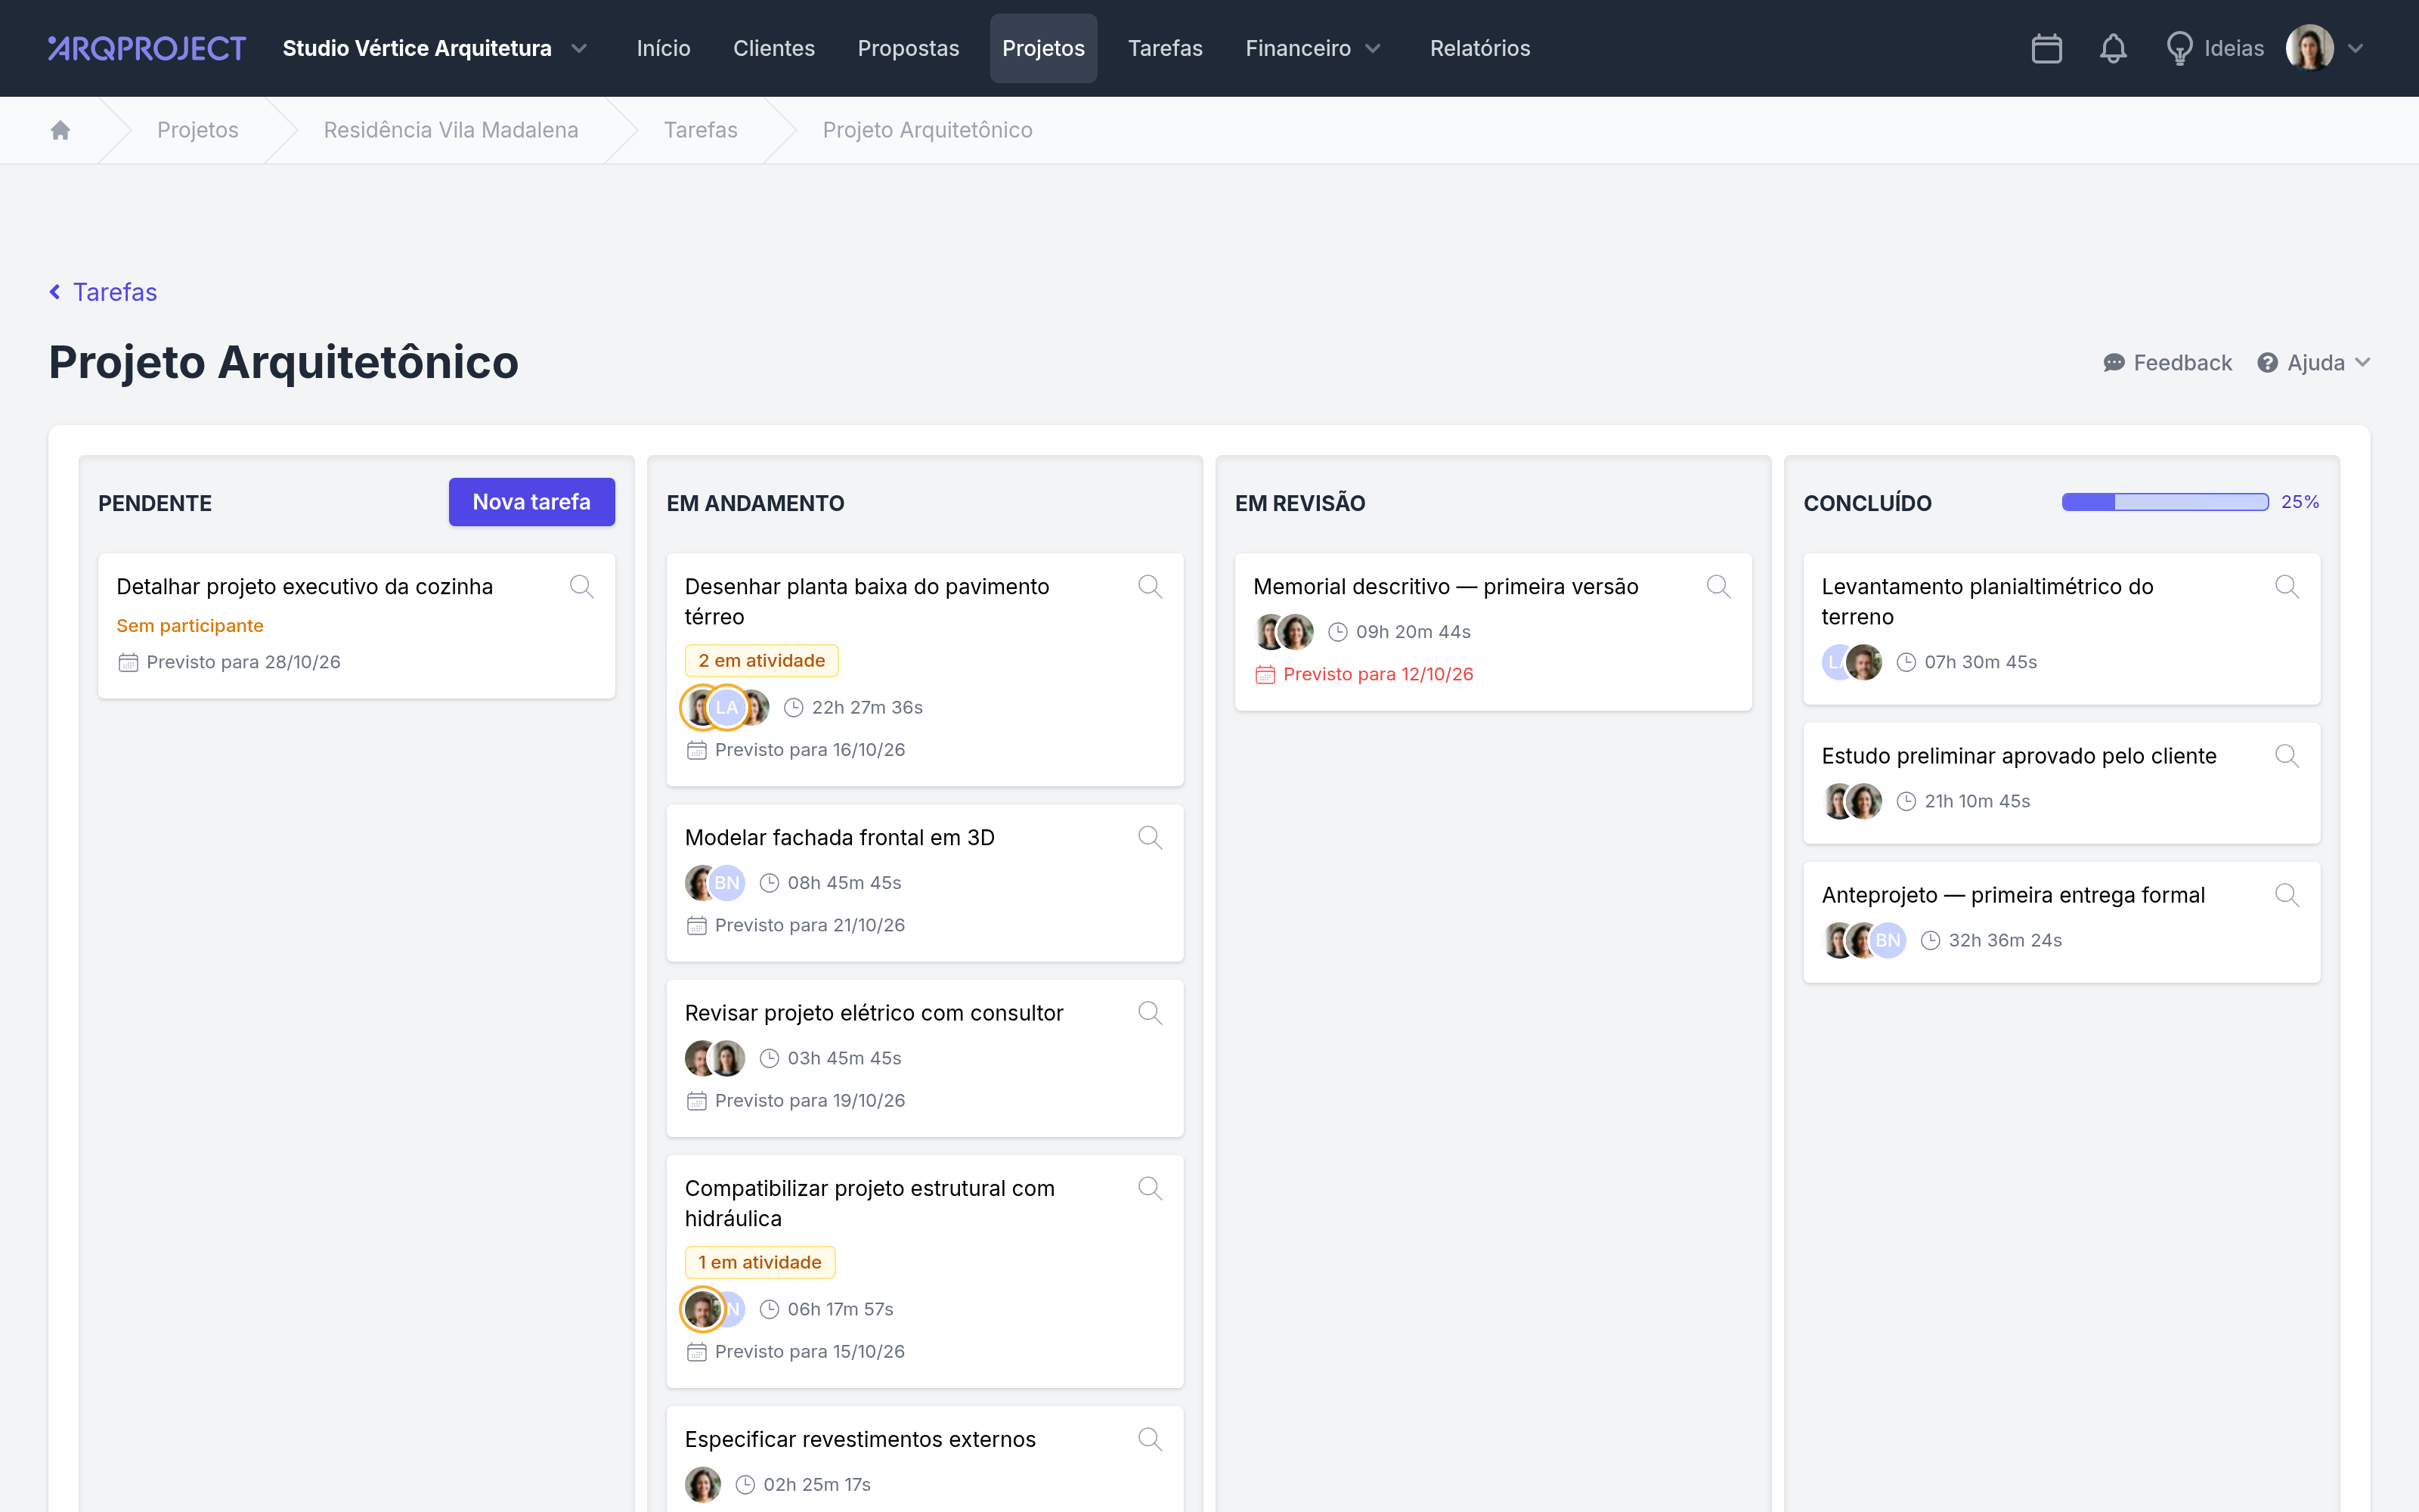Click Projetos breadcrumb
Viewport: 2419px width, 1512px height.
click(198, 130)
